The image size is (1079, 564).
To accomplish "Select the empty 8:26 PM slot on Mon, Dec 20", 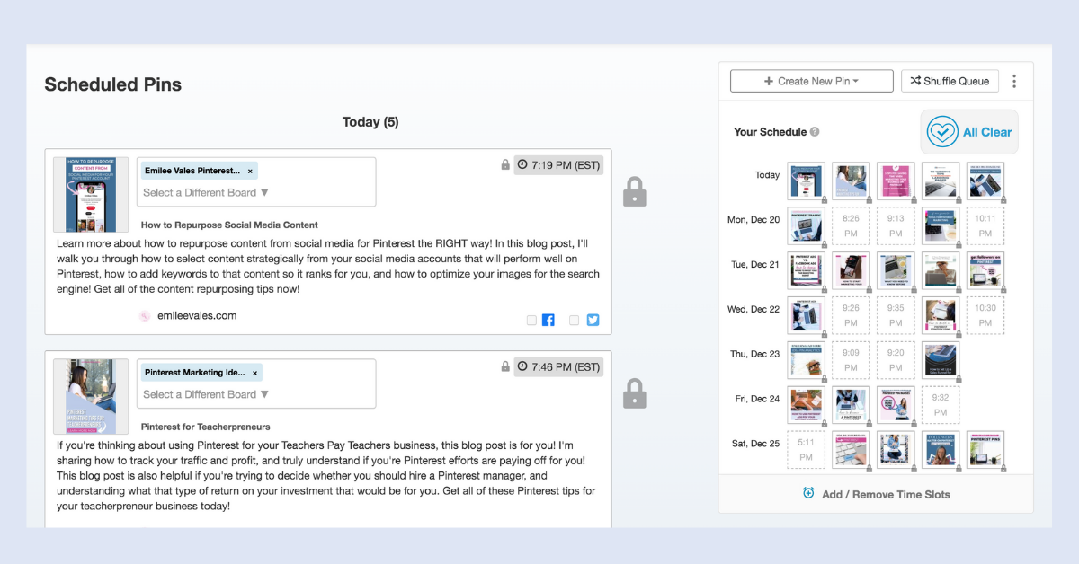I will click(x=851, y=226).
